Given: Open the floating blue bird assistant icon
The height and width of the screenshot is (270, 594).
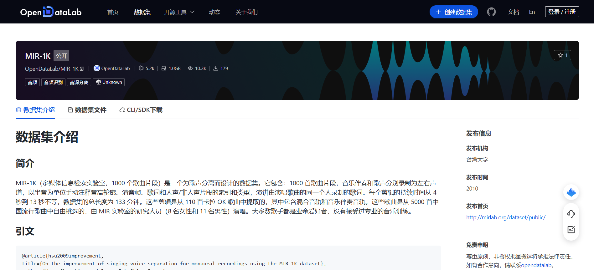Looking at the screenshot, I should tap(571, 192).
